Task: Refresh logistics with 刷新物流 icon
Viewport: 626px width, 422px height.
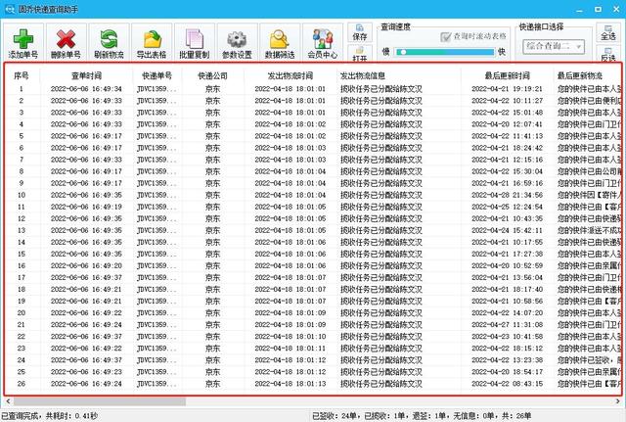Action: tap(109, 39)
